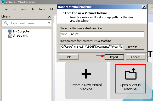
Task: Click Help in the Import dialog
Action: [69, 57]
